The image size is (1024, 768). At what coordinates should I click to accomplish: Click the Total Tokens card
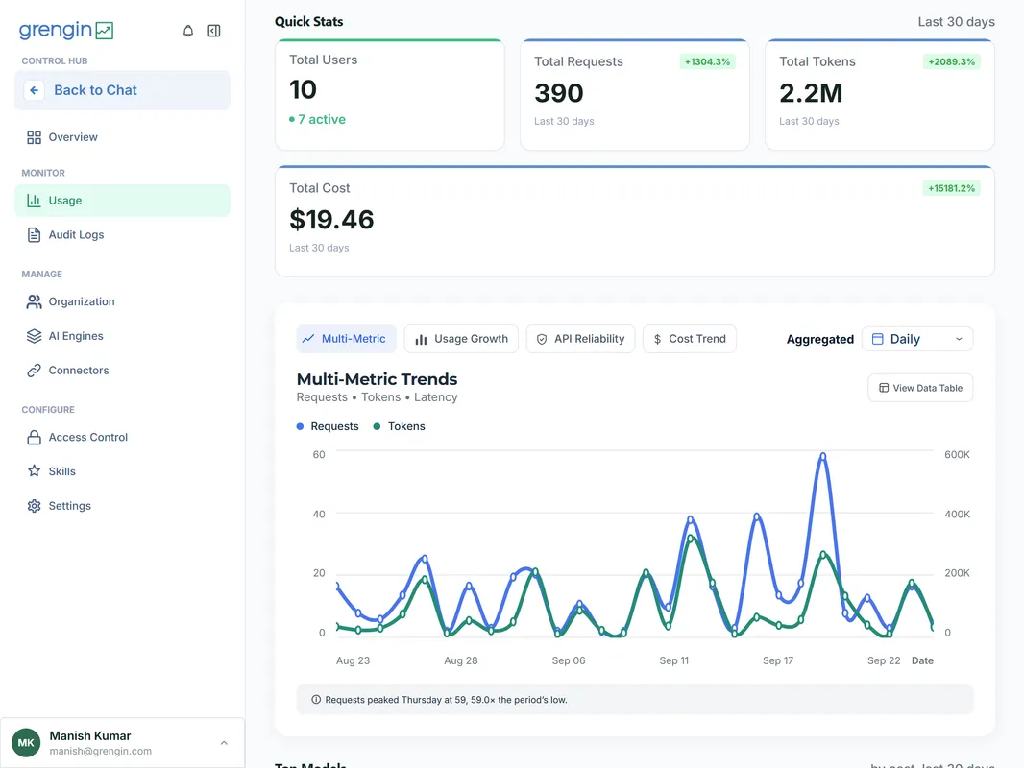point(880,95)
